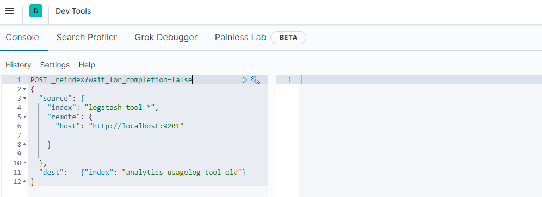Toggle the fold marker on line 12
This screenshot has height=197, width=542.
(x=24, y=181)
